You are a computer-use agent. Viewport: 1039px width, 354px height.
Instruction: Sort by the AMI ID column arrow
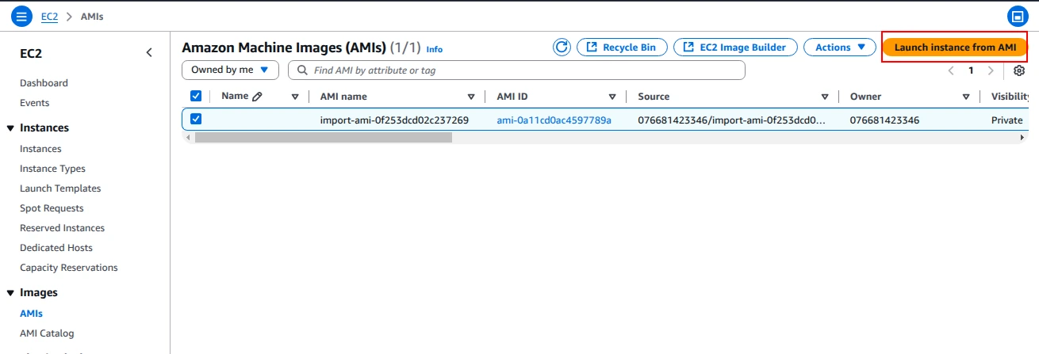(x=612, y=97)
